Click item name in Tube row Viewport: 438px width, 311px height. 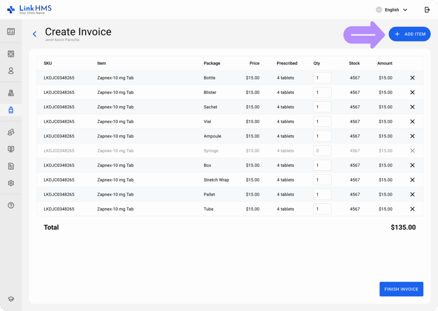pyautogui.click(x=115, y=209)
